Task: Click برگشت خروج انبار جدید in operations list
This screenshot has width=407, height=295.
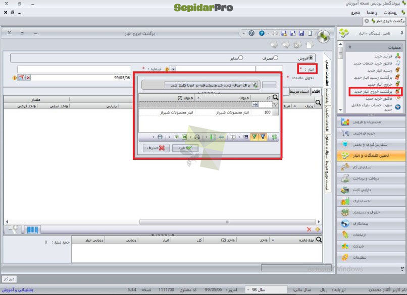Action: click(373, 91)
